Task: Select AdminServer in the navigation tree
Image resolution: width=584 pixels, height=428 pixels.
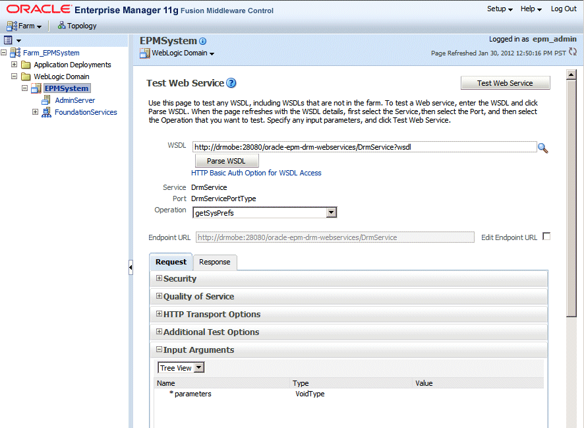Action: click(74, 100)
